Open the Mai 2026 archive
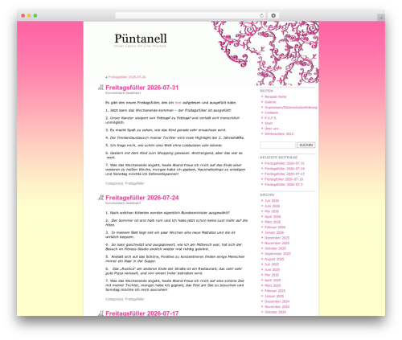Viewport: 402px width, 340px height. 272,211
